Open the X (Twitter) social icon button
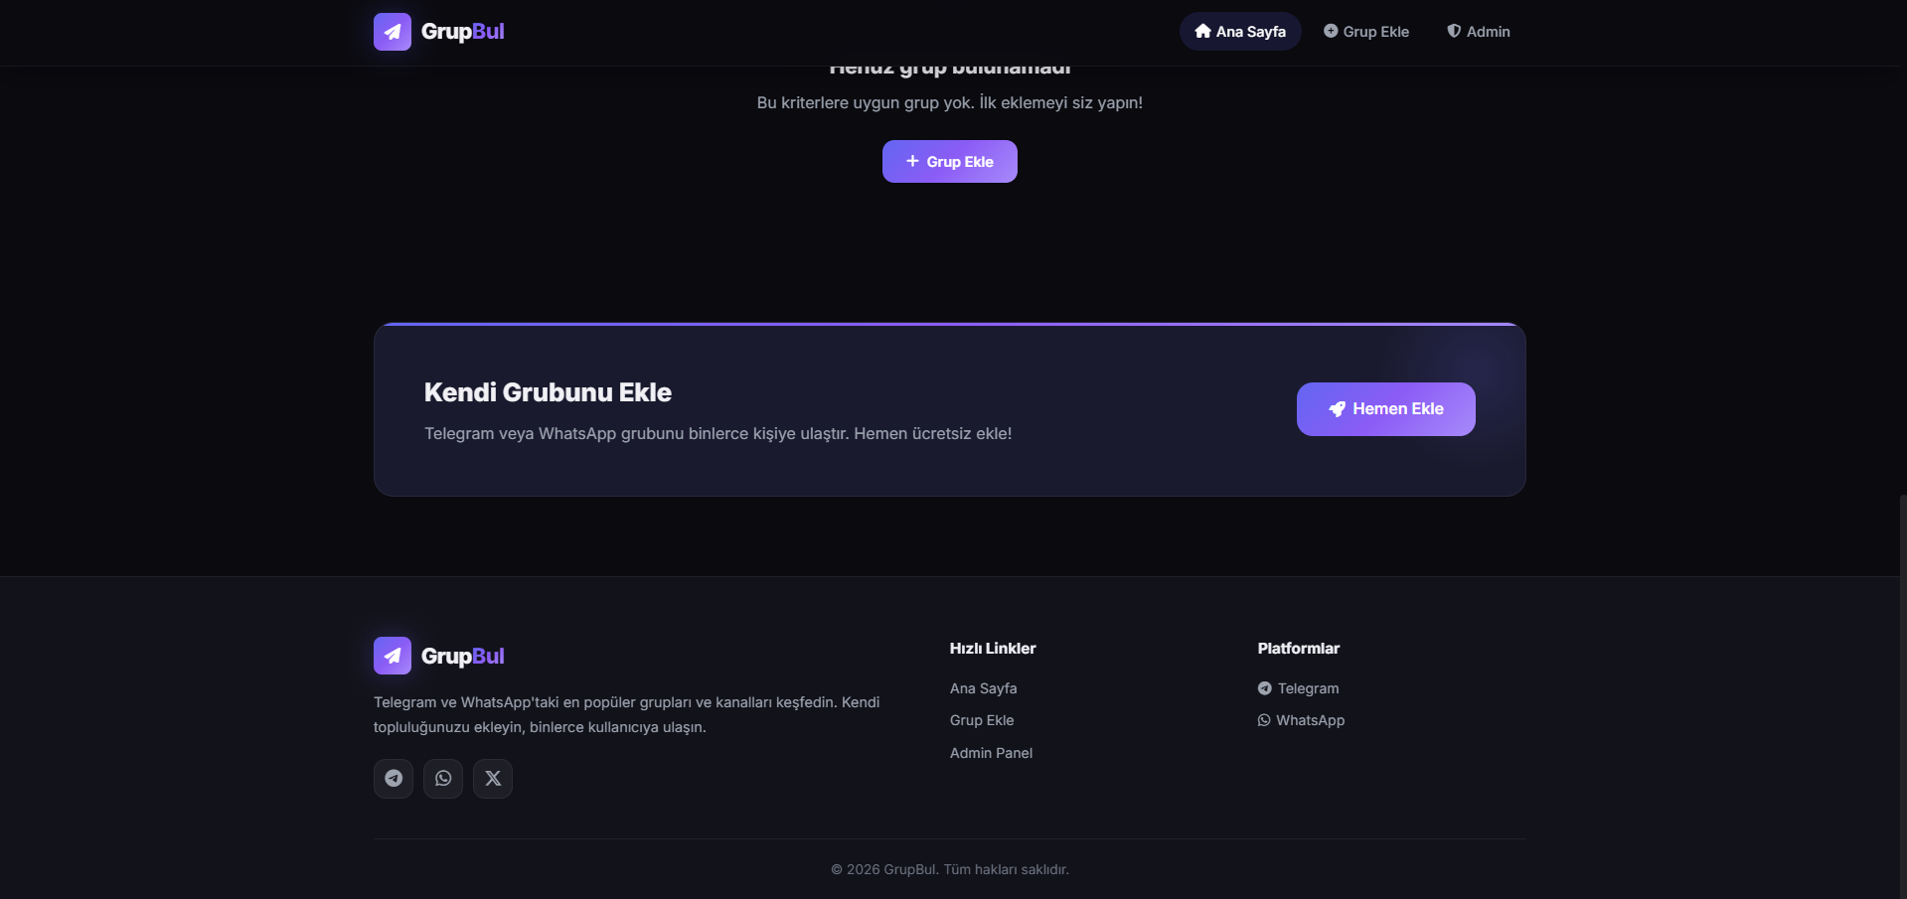Viewport: 1907px width, 899px height. click(x=493, y=779)
